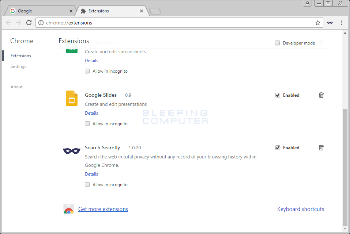Remove Search Secretly with its trash icon
The image size is (350, 234).
pyautogui.click(x=321, y=148)
